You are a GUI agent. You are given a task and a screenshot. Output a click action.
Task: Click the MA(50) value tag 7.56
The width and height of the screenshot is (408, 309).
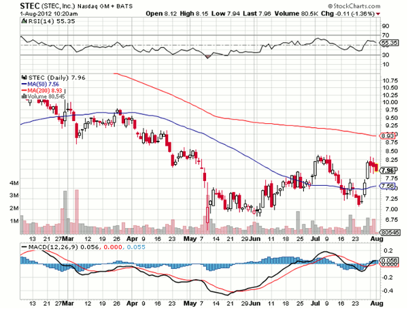pos(388,186)
